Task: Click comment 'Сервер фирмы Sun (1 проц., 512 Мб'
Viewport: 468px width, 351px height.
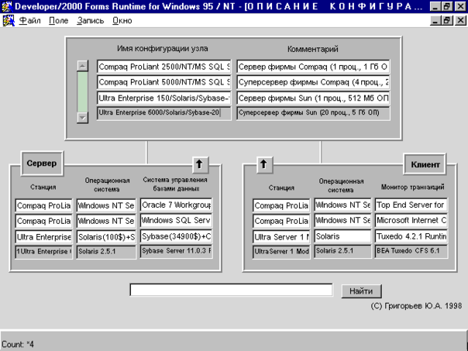Action: point(313,98)
